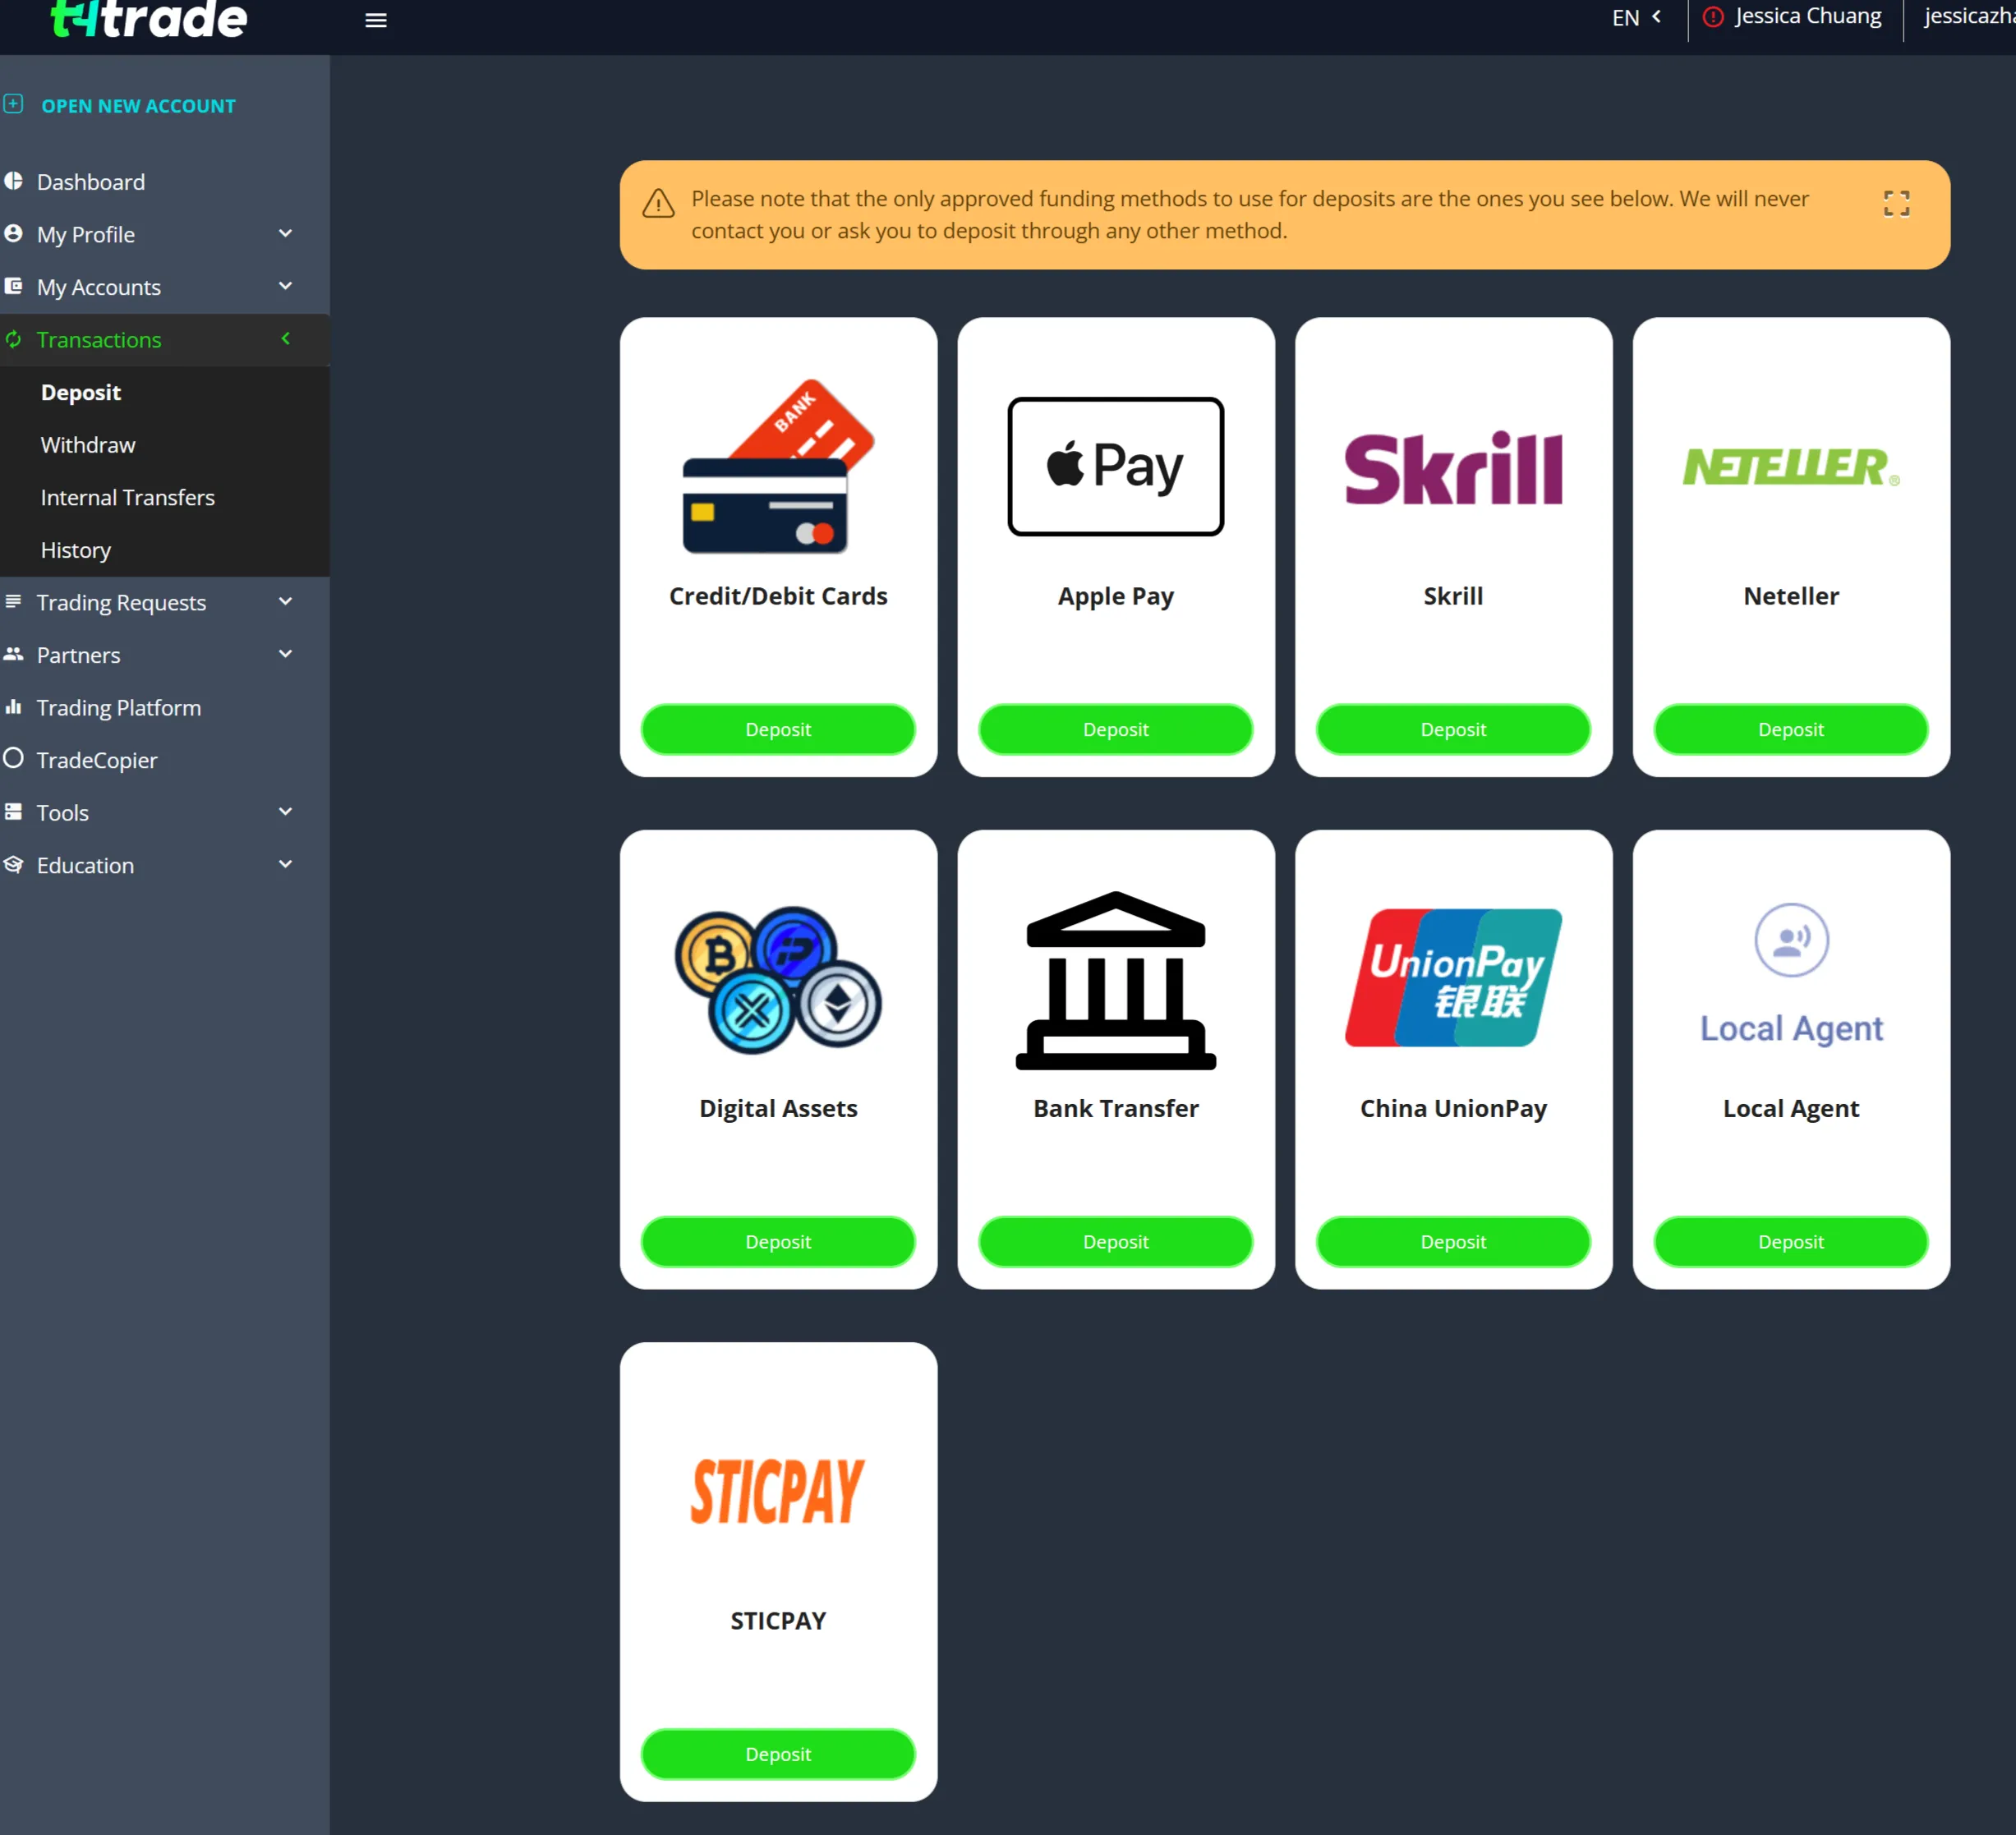
Task: Deposit with Credit/Debit Cards
Action: pos(778,729)
